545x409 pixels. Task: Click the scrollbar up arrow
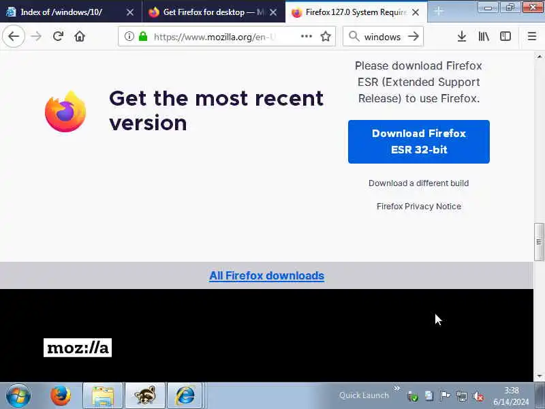[539, 57]
